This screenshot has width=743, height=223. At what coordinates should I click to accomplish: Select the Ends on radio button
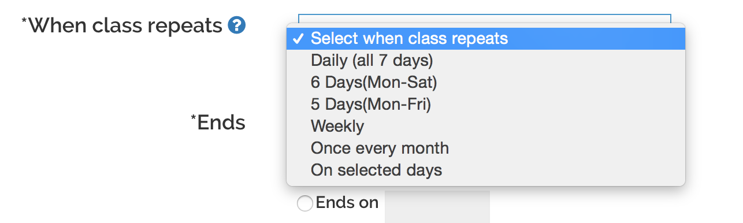(305, 203)
